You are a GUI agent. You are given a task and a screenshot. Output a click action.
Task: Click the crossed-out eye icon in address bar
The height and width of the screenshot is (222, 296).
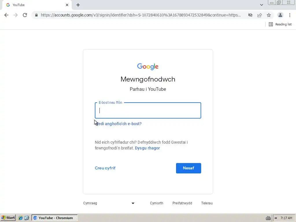(250, 15)
